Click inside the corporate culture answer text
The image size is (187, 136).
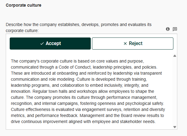[x=88, y=91]
